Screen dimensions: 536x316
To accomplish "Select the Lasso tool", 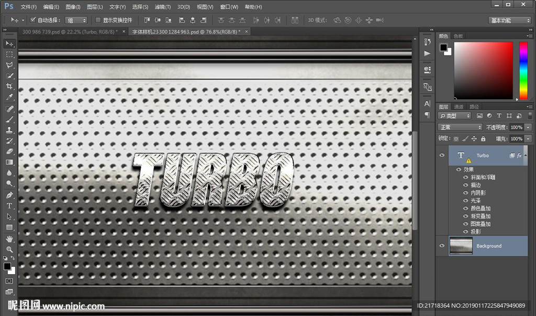I will coord(9,65).
